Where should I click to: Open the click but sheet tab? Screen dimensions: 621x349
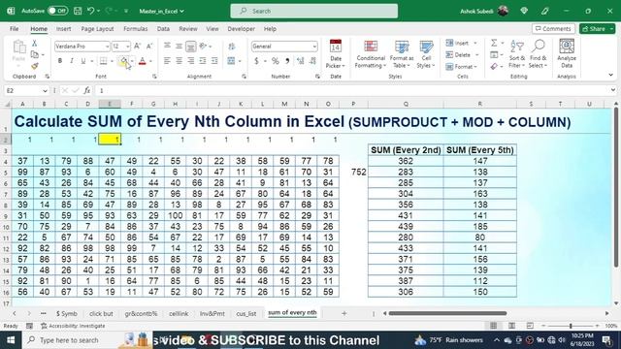coord(101,313)
